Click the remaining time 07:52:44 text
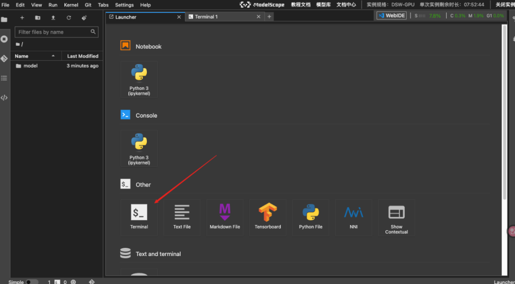Screen dimensions: 515x284 click(474, 5)
